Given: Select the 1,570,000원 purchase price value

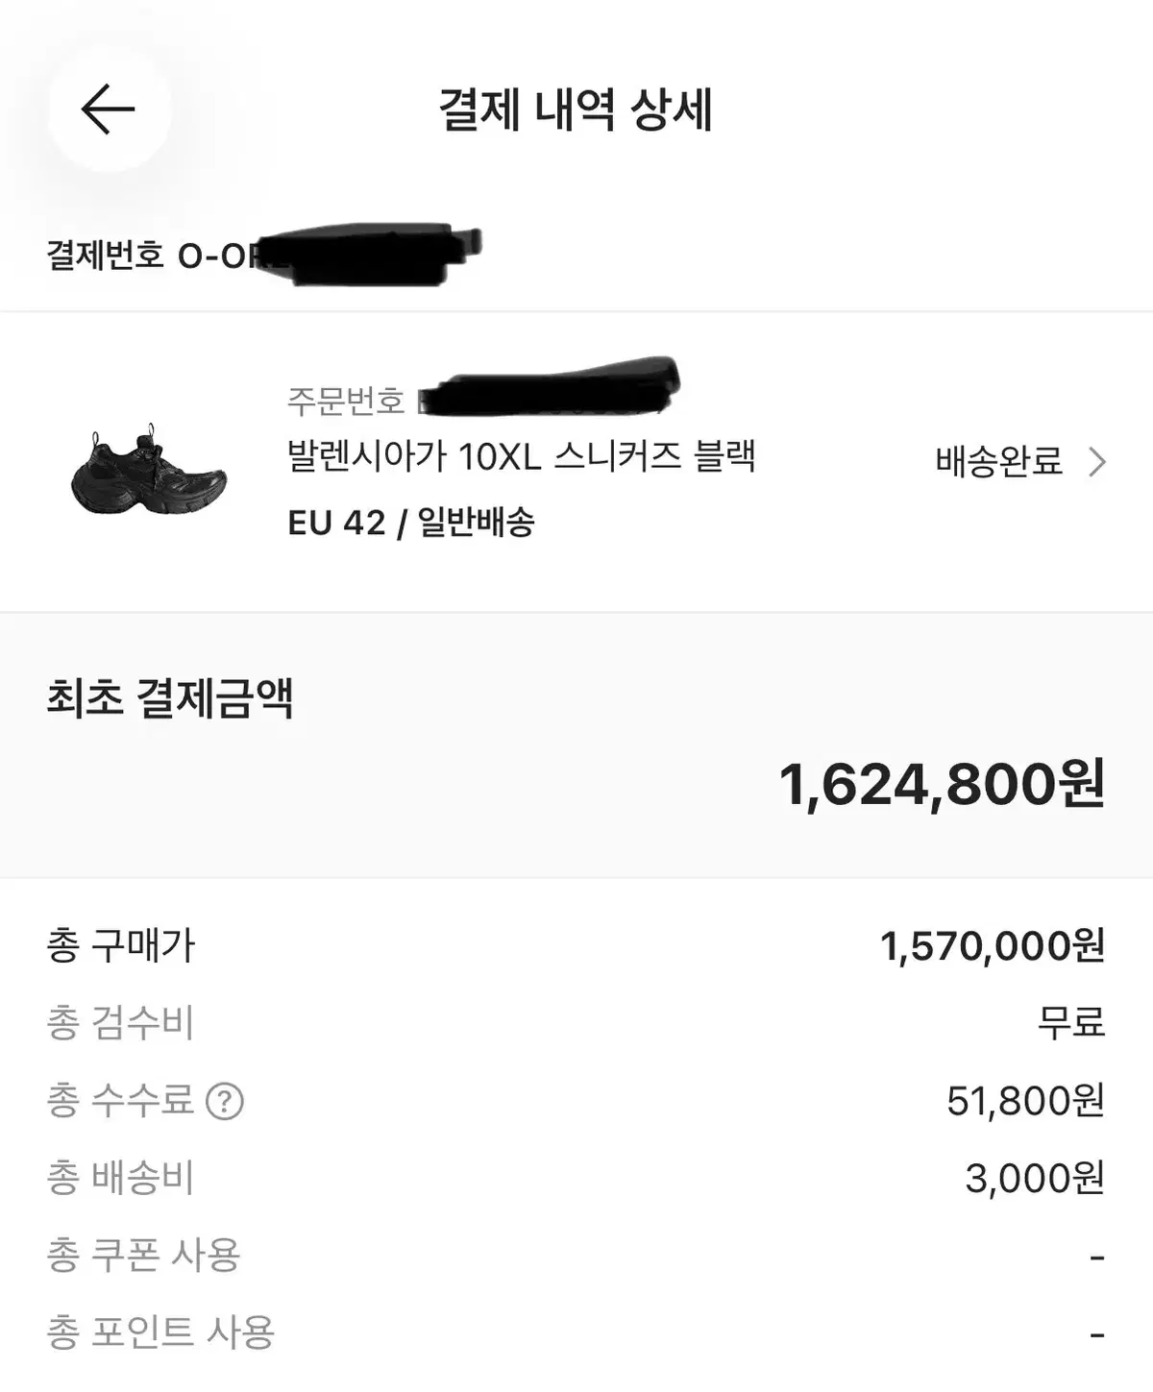Looking at the screenshot, I should (993, 946).
